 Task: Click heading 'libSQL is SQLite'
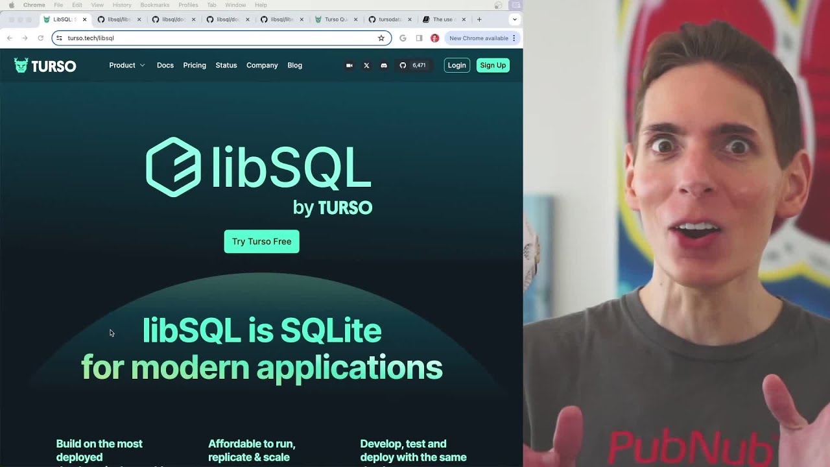[x=262, y=331]
